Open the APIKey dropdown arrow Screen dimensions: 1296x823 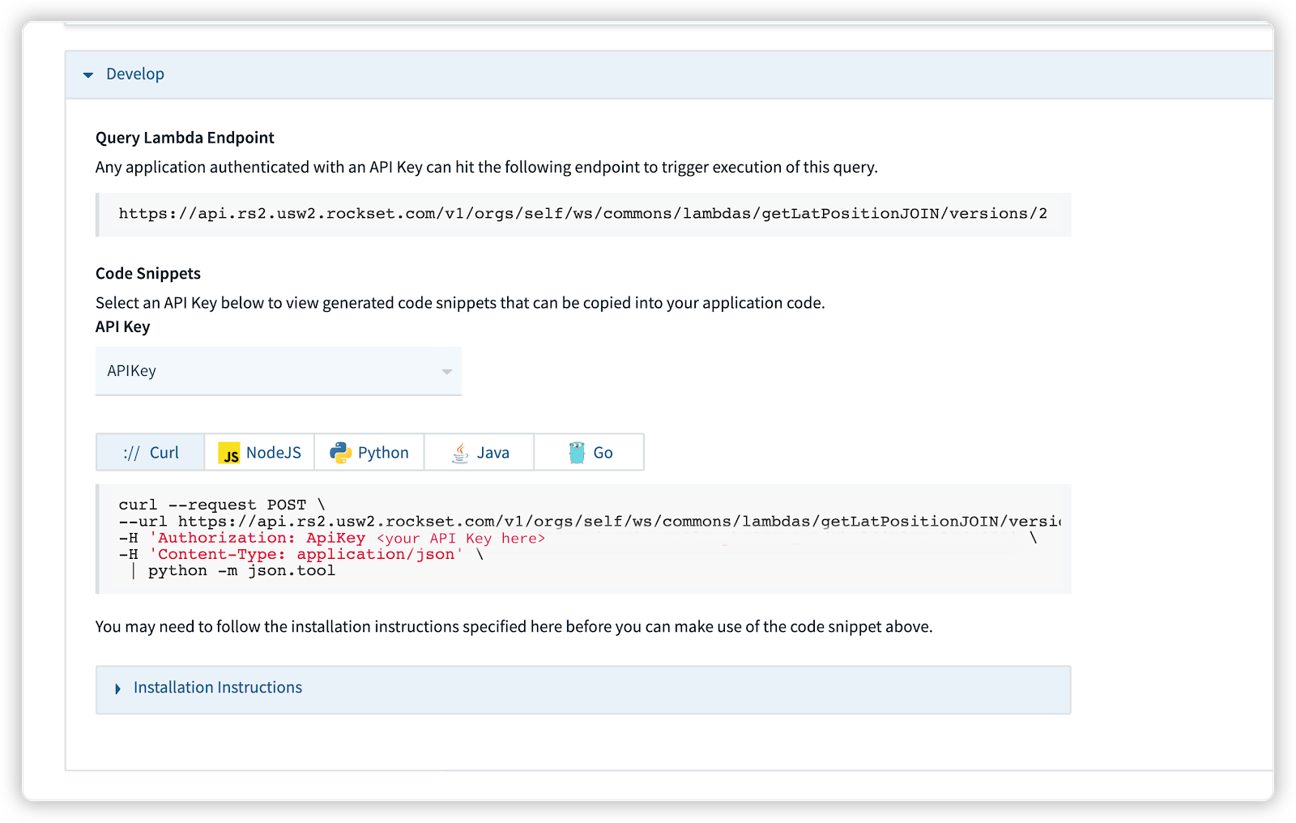click(446, 372)
